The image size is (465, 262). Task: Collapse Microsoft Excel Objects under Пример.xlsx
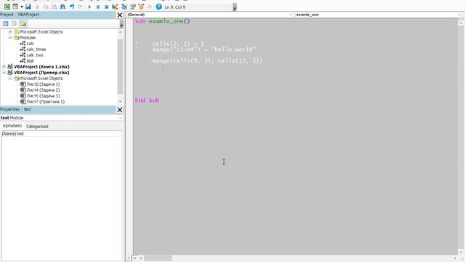[10, 79]
